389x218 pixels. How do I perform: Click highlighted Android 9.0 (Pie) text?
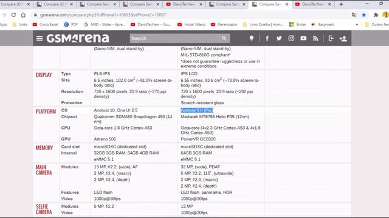click(x=197, y=110)
